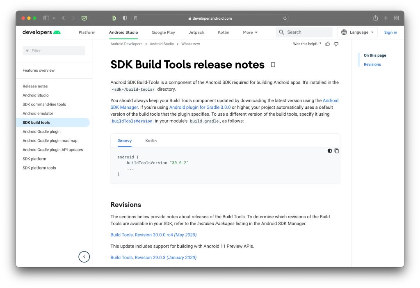Bookmark this page with the bookmark icon
This screenshot has width=420, height=288.
tap(273, 65)
